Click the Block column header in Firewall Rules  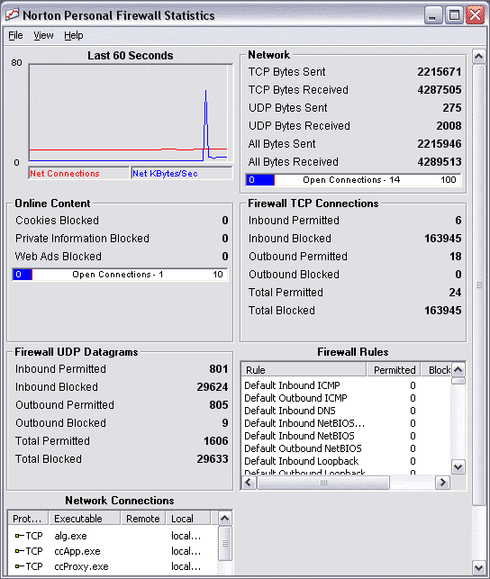click(437, 369)
